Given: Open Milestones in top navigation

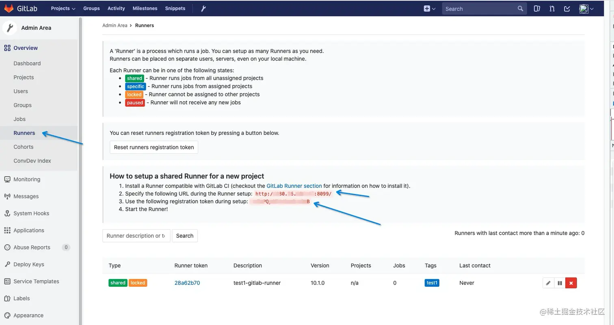Looking at the screenshot, I should click(x=145, y=8).
